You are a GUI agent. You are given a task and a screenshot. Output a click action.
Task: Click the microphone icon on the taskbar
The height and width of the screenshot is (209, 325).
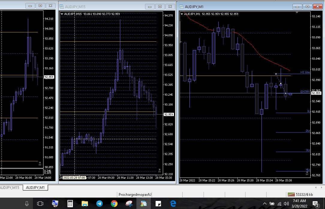pos(27,204)
